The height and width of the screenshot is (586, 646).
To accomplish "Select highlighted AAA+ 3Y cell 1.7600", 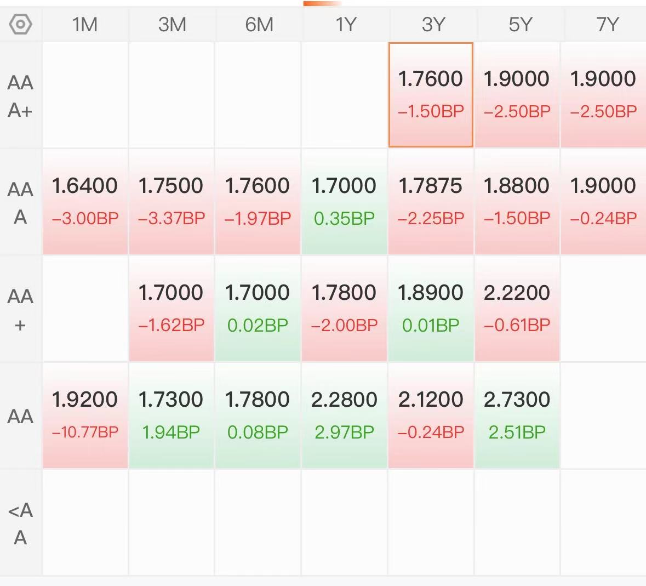I will click(431, 95).
